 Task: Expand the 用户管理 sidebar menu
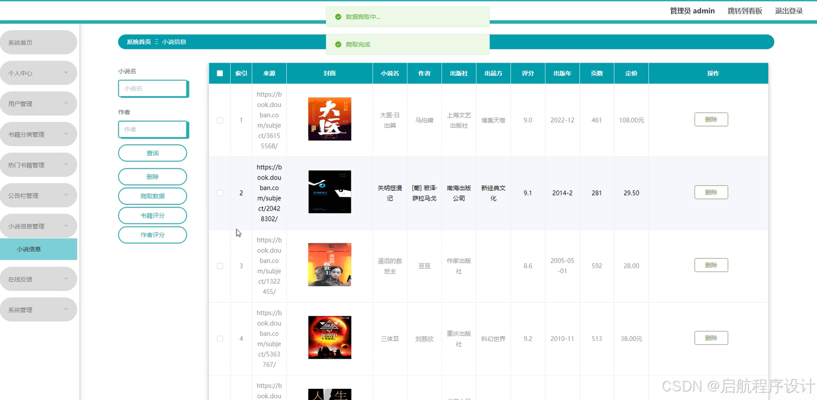coord(38,104)
